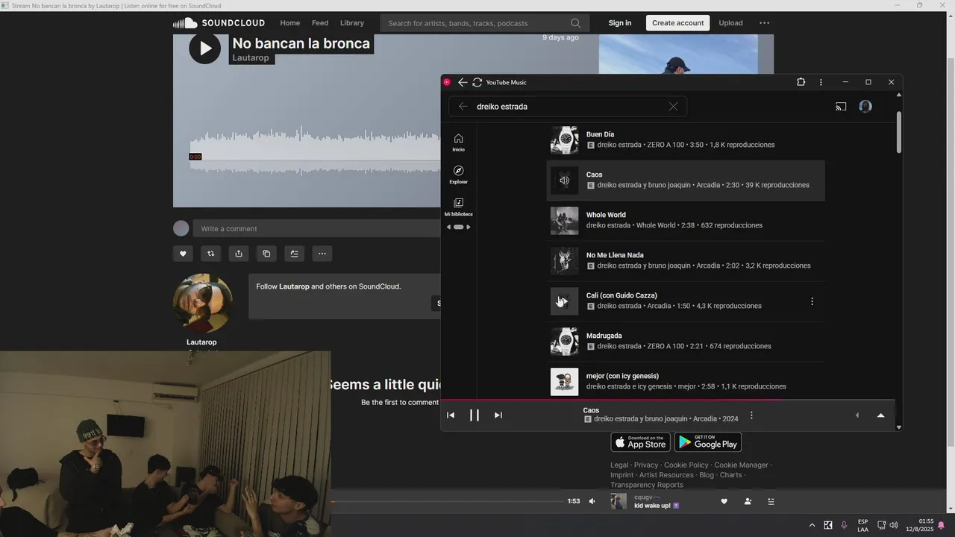Open Library in SoundCloud navigation

tap(352, 23)
